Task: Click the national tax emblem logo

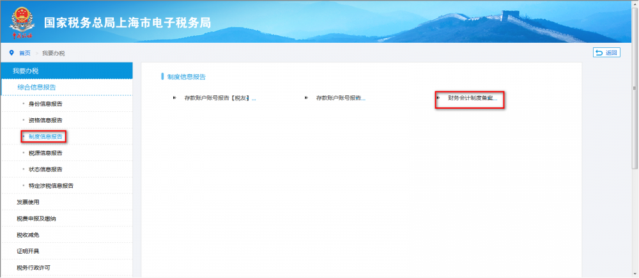Action: [x=22, y=23]
